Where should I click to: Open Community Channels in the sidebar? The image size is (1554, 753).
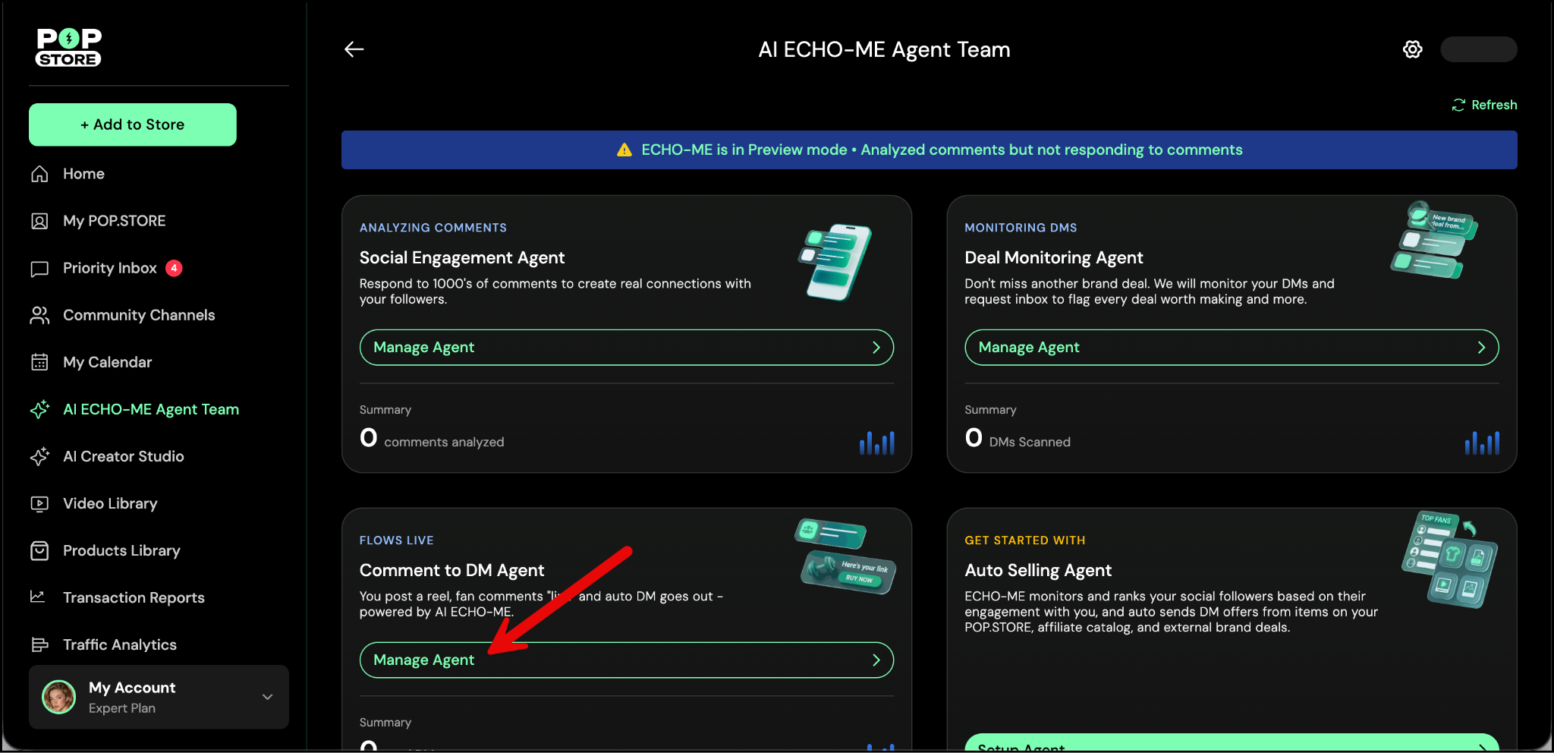coord(139,315)
